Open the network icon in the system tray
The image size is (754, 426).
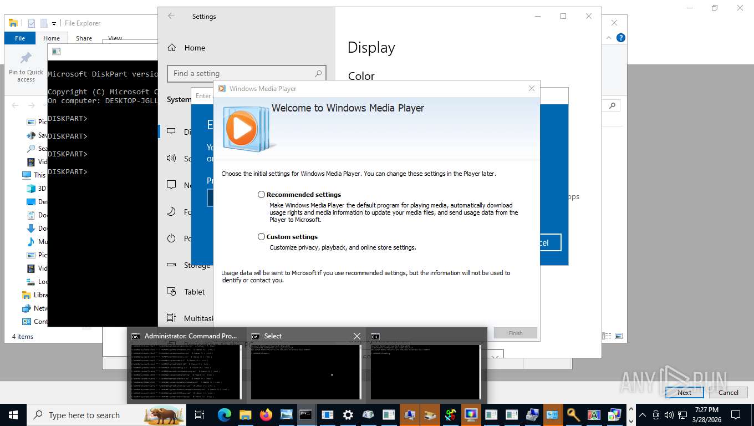click(x=682, y=415)
